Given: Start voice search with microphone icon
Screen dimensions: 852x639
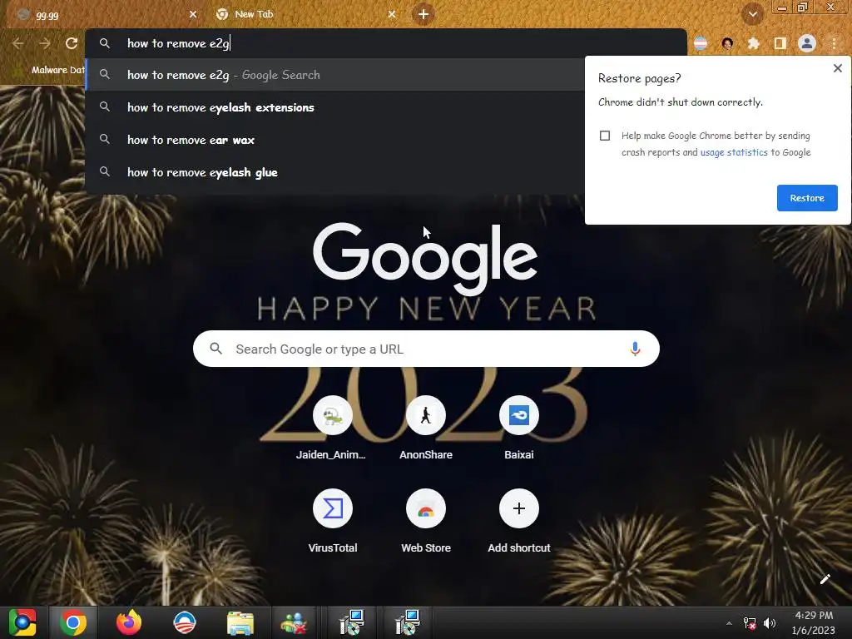Looking at the screenshot, I should [635, 349].
